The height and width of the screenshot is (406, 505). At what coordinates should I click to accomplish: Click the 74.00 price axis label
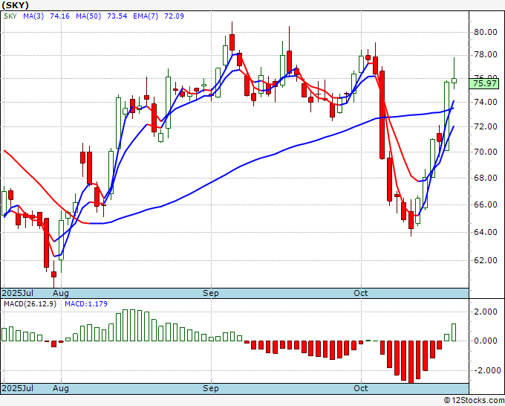(485, 102)
